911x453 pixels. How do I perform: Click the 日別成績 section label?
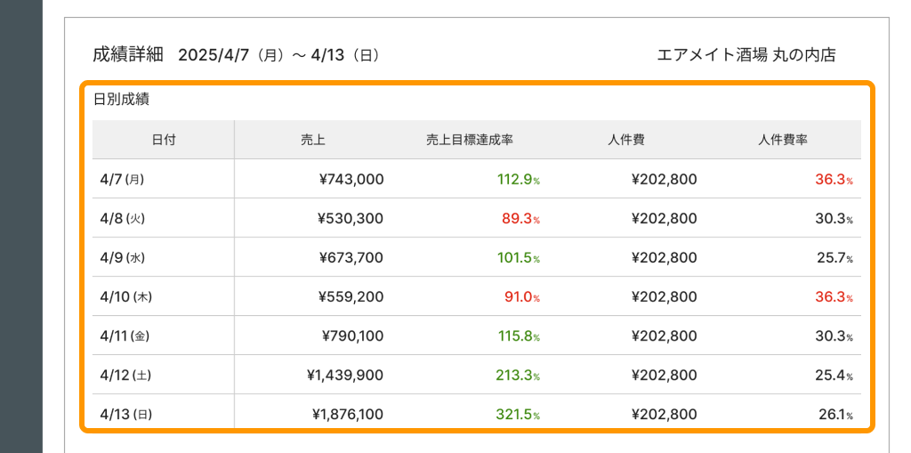(x=121, y=100)
